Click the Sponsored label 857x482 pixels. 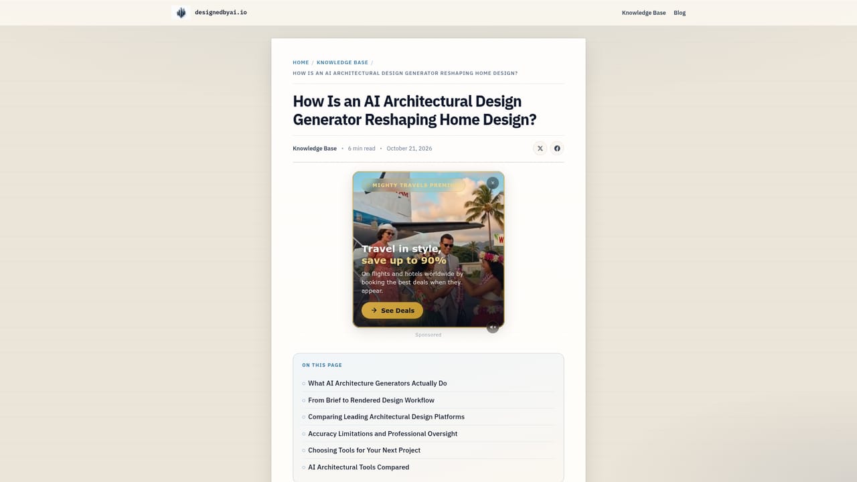coord(428,335)
